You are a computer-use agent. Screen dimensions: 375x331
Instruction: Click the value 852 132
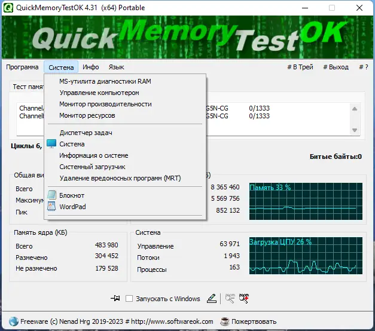(x=228, y=210)
